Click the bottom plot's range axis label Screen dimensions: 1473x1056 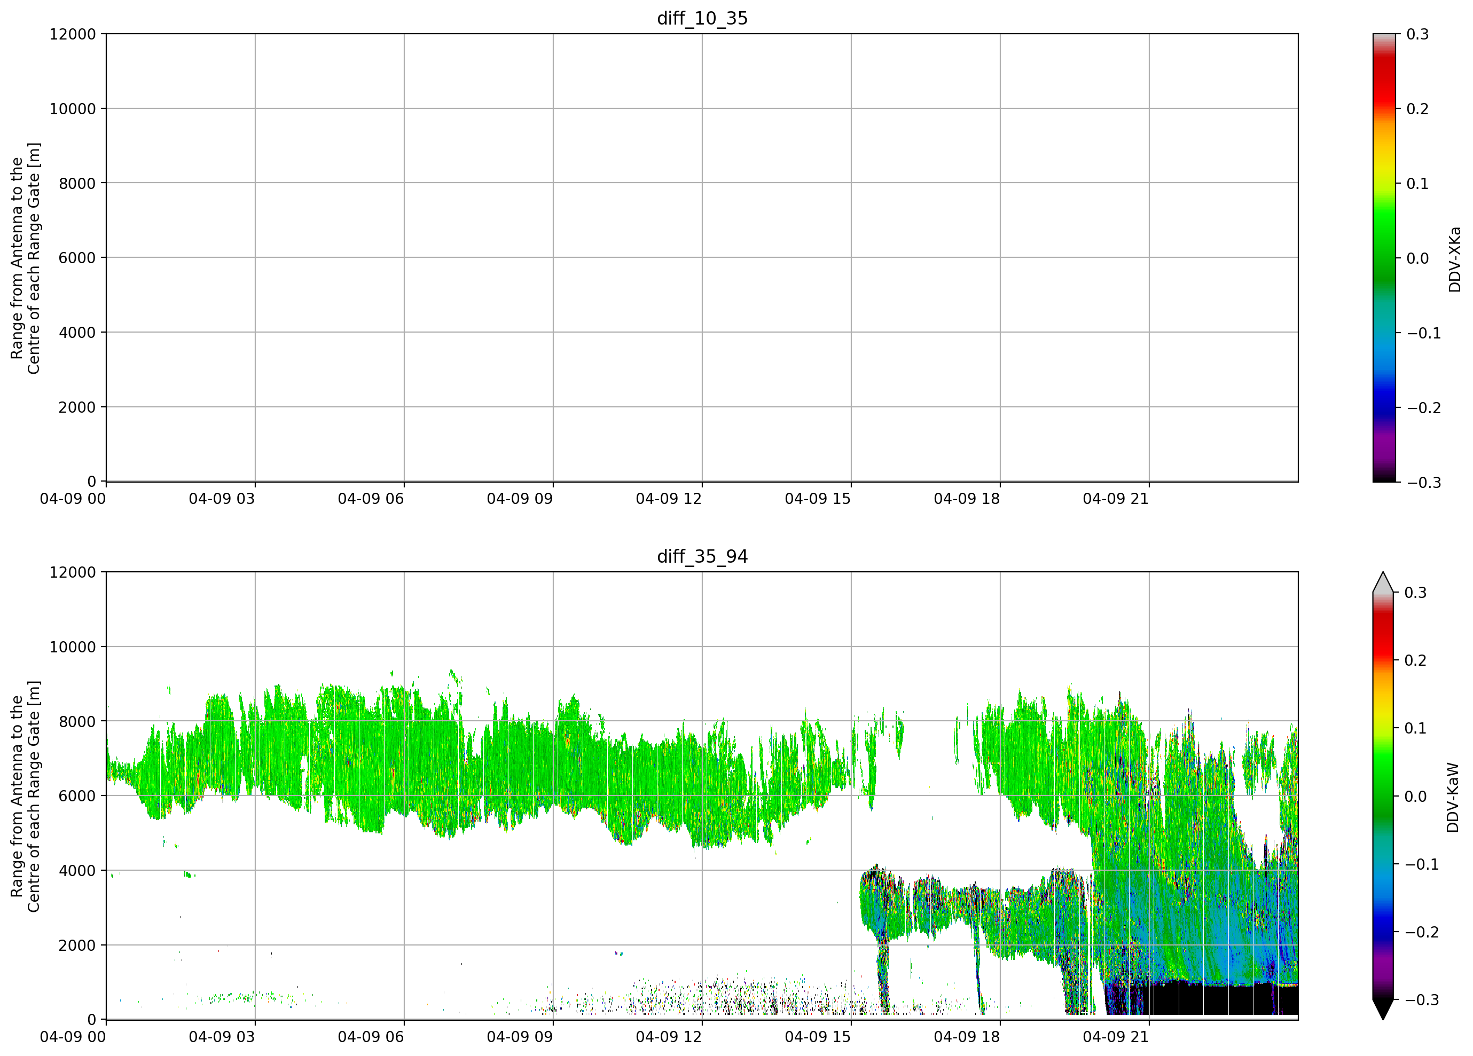(x=25, y=797)
